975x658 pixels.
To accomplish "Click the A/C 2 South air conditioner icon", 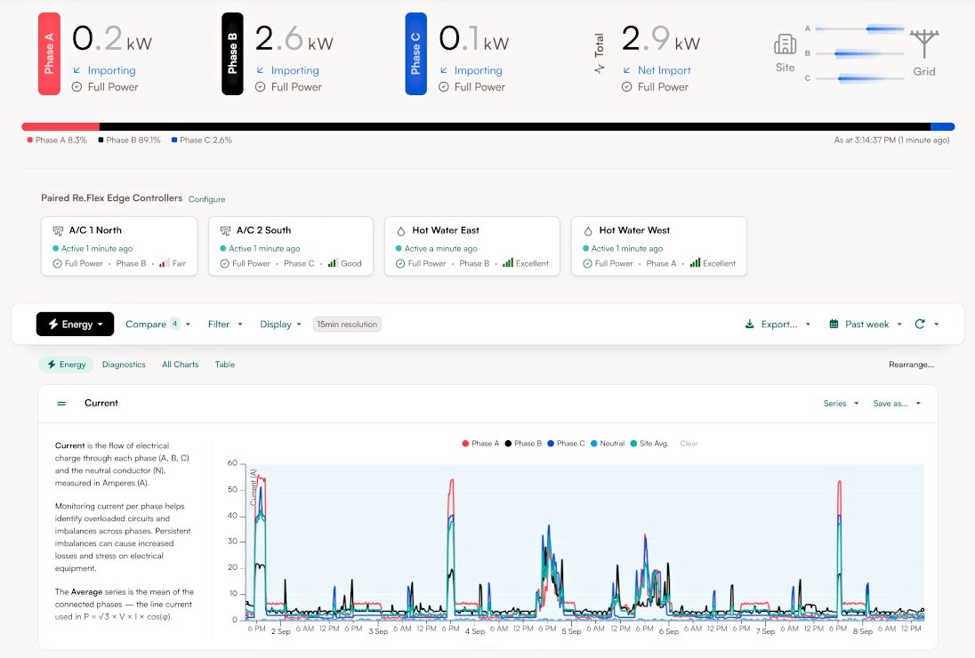I will [x=226, y=230].
